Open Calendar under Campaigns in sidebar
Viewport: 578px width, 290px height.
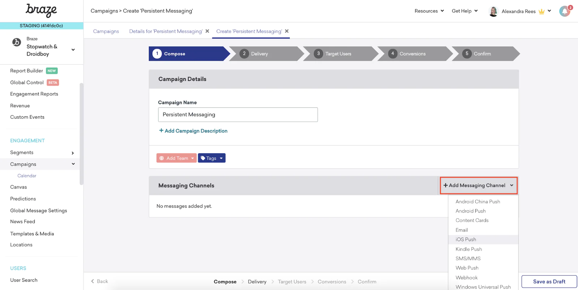click(x=27, y=176)
